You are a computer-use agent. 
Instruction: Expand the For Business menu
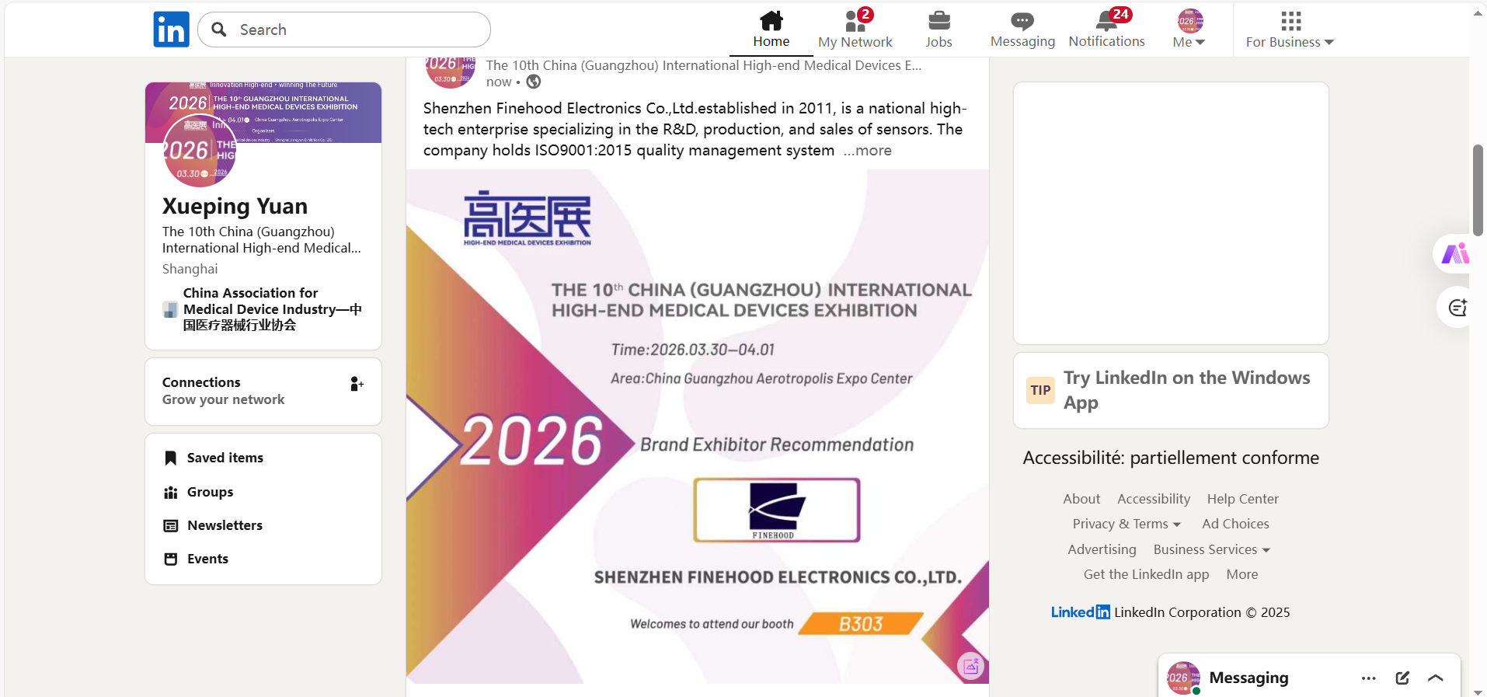click(x=1290, y=30)
